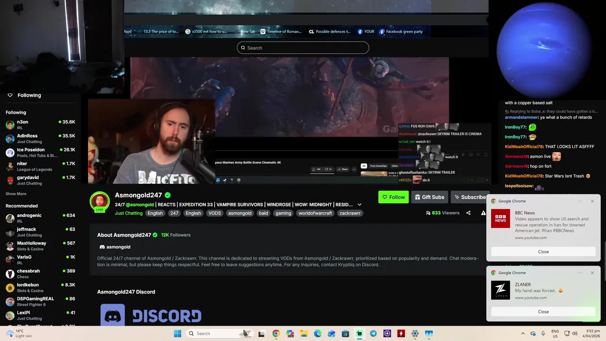Switch to the 'Timeline of Roman...' browser tab

click(281, 32)
